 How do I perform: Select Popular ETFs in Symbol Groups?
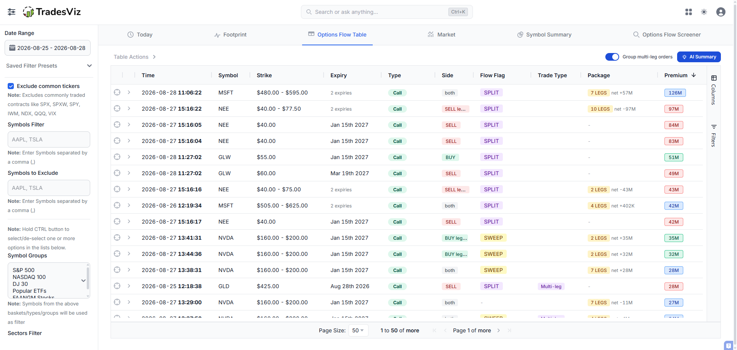tap(30, 291)
